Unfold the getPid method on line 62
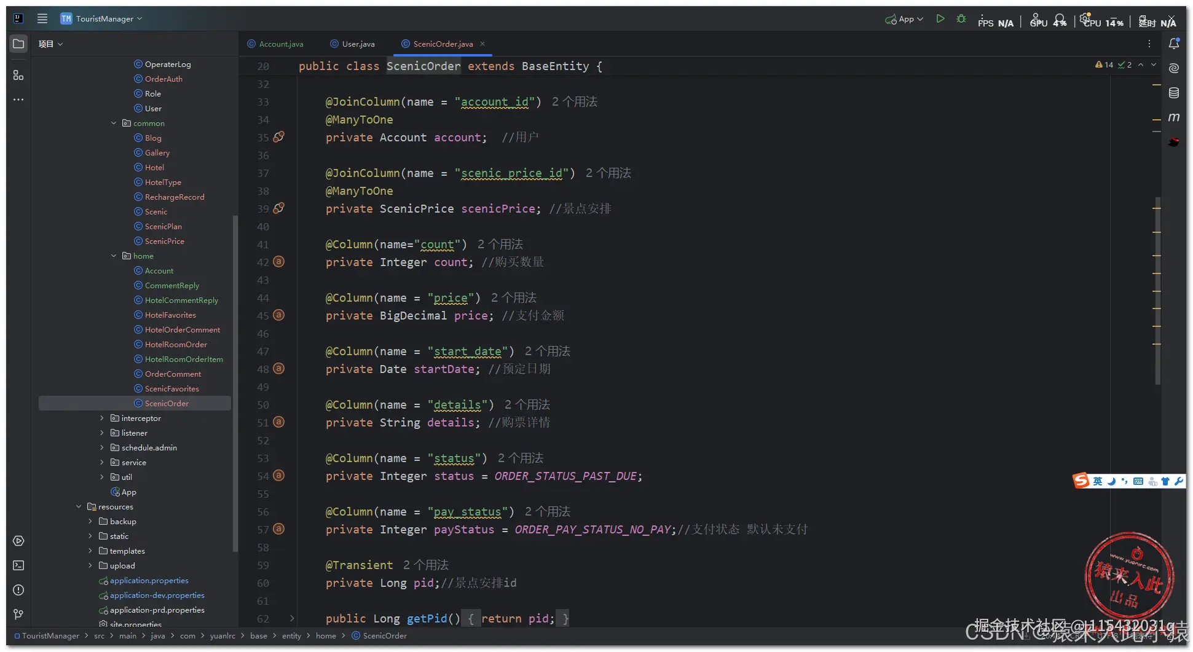1193x652 pixels. tap(292, 618)
